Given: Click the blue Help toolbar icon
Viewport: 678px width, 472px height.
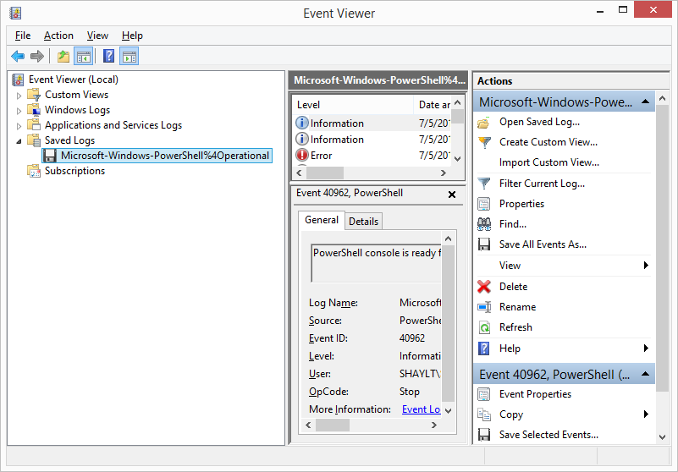Looking at the screenshot, I should 108,57.
